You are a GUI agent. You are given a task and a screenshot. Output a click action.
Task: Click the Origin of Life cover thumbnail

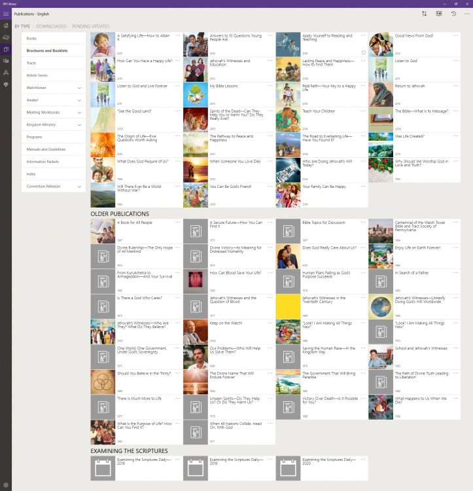pyautogui.click(x=103, y=145)
